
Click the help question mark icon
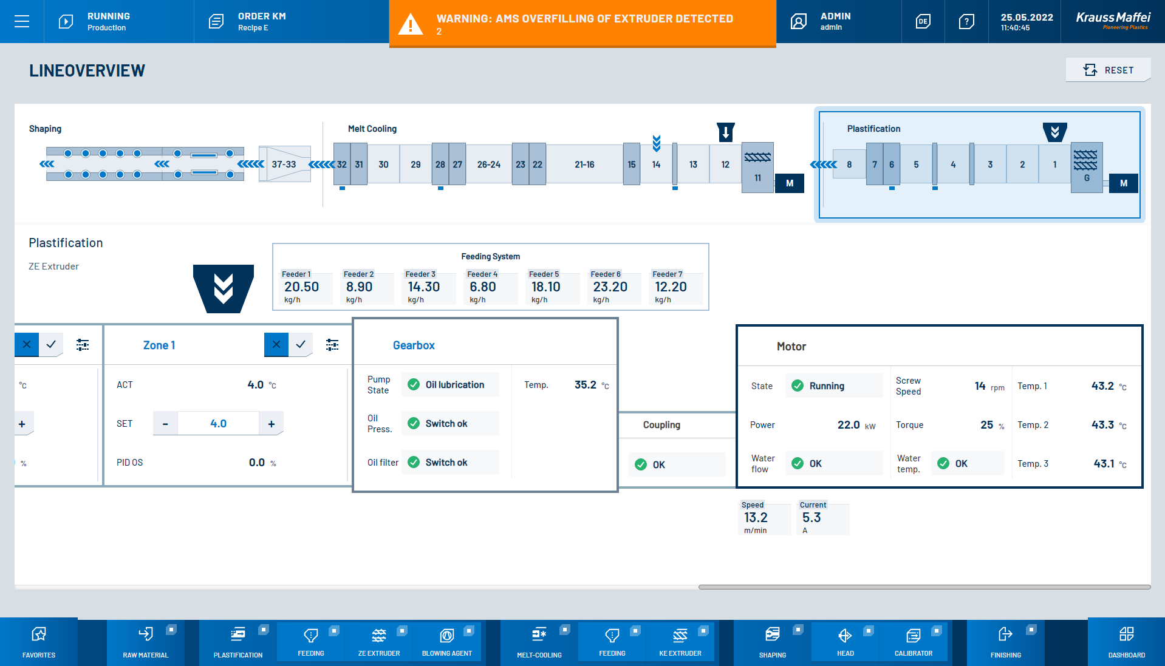click(x=966, y=22)
